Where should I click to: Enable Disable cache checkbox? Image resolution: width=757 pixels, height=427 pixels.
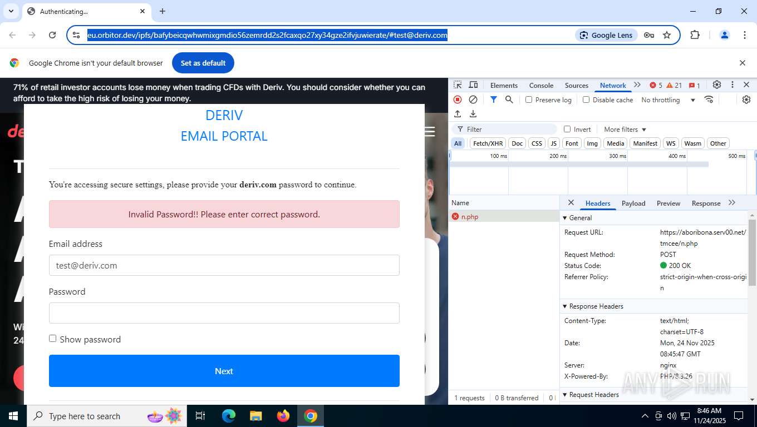coord(586,100)
